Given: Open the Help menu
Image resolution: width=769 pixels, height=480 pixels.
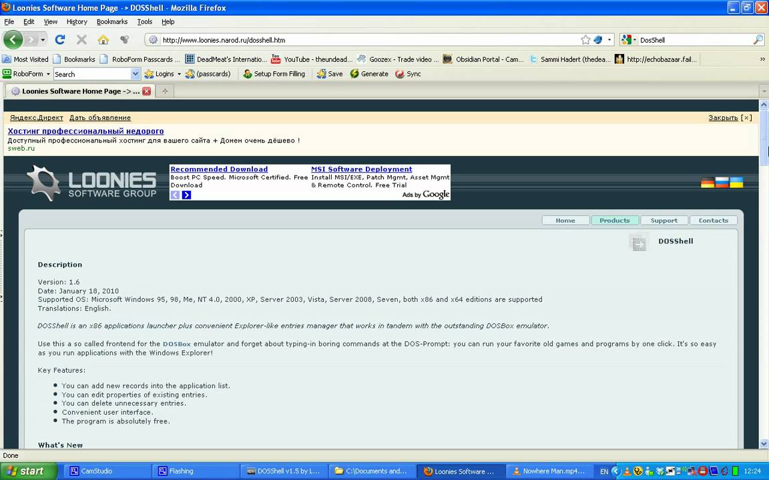Looking at the screenshot, I should point(168,21).
